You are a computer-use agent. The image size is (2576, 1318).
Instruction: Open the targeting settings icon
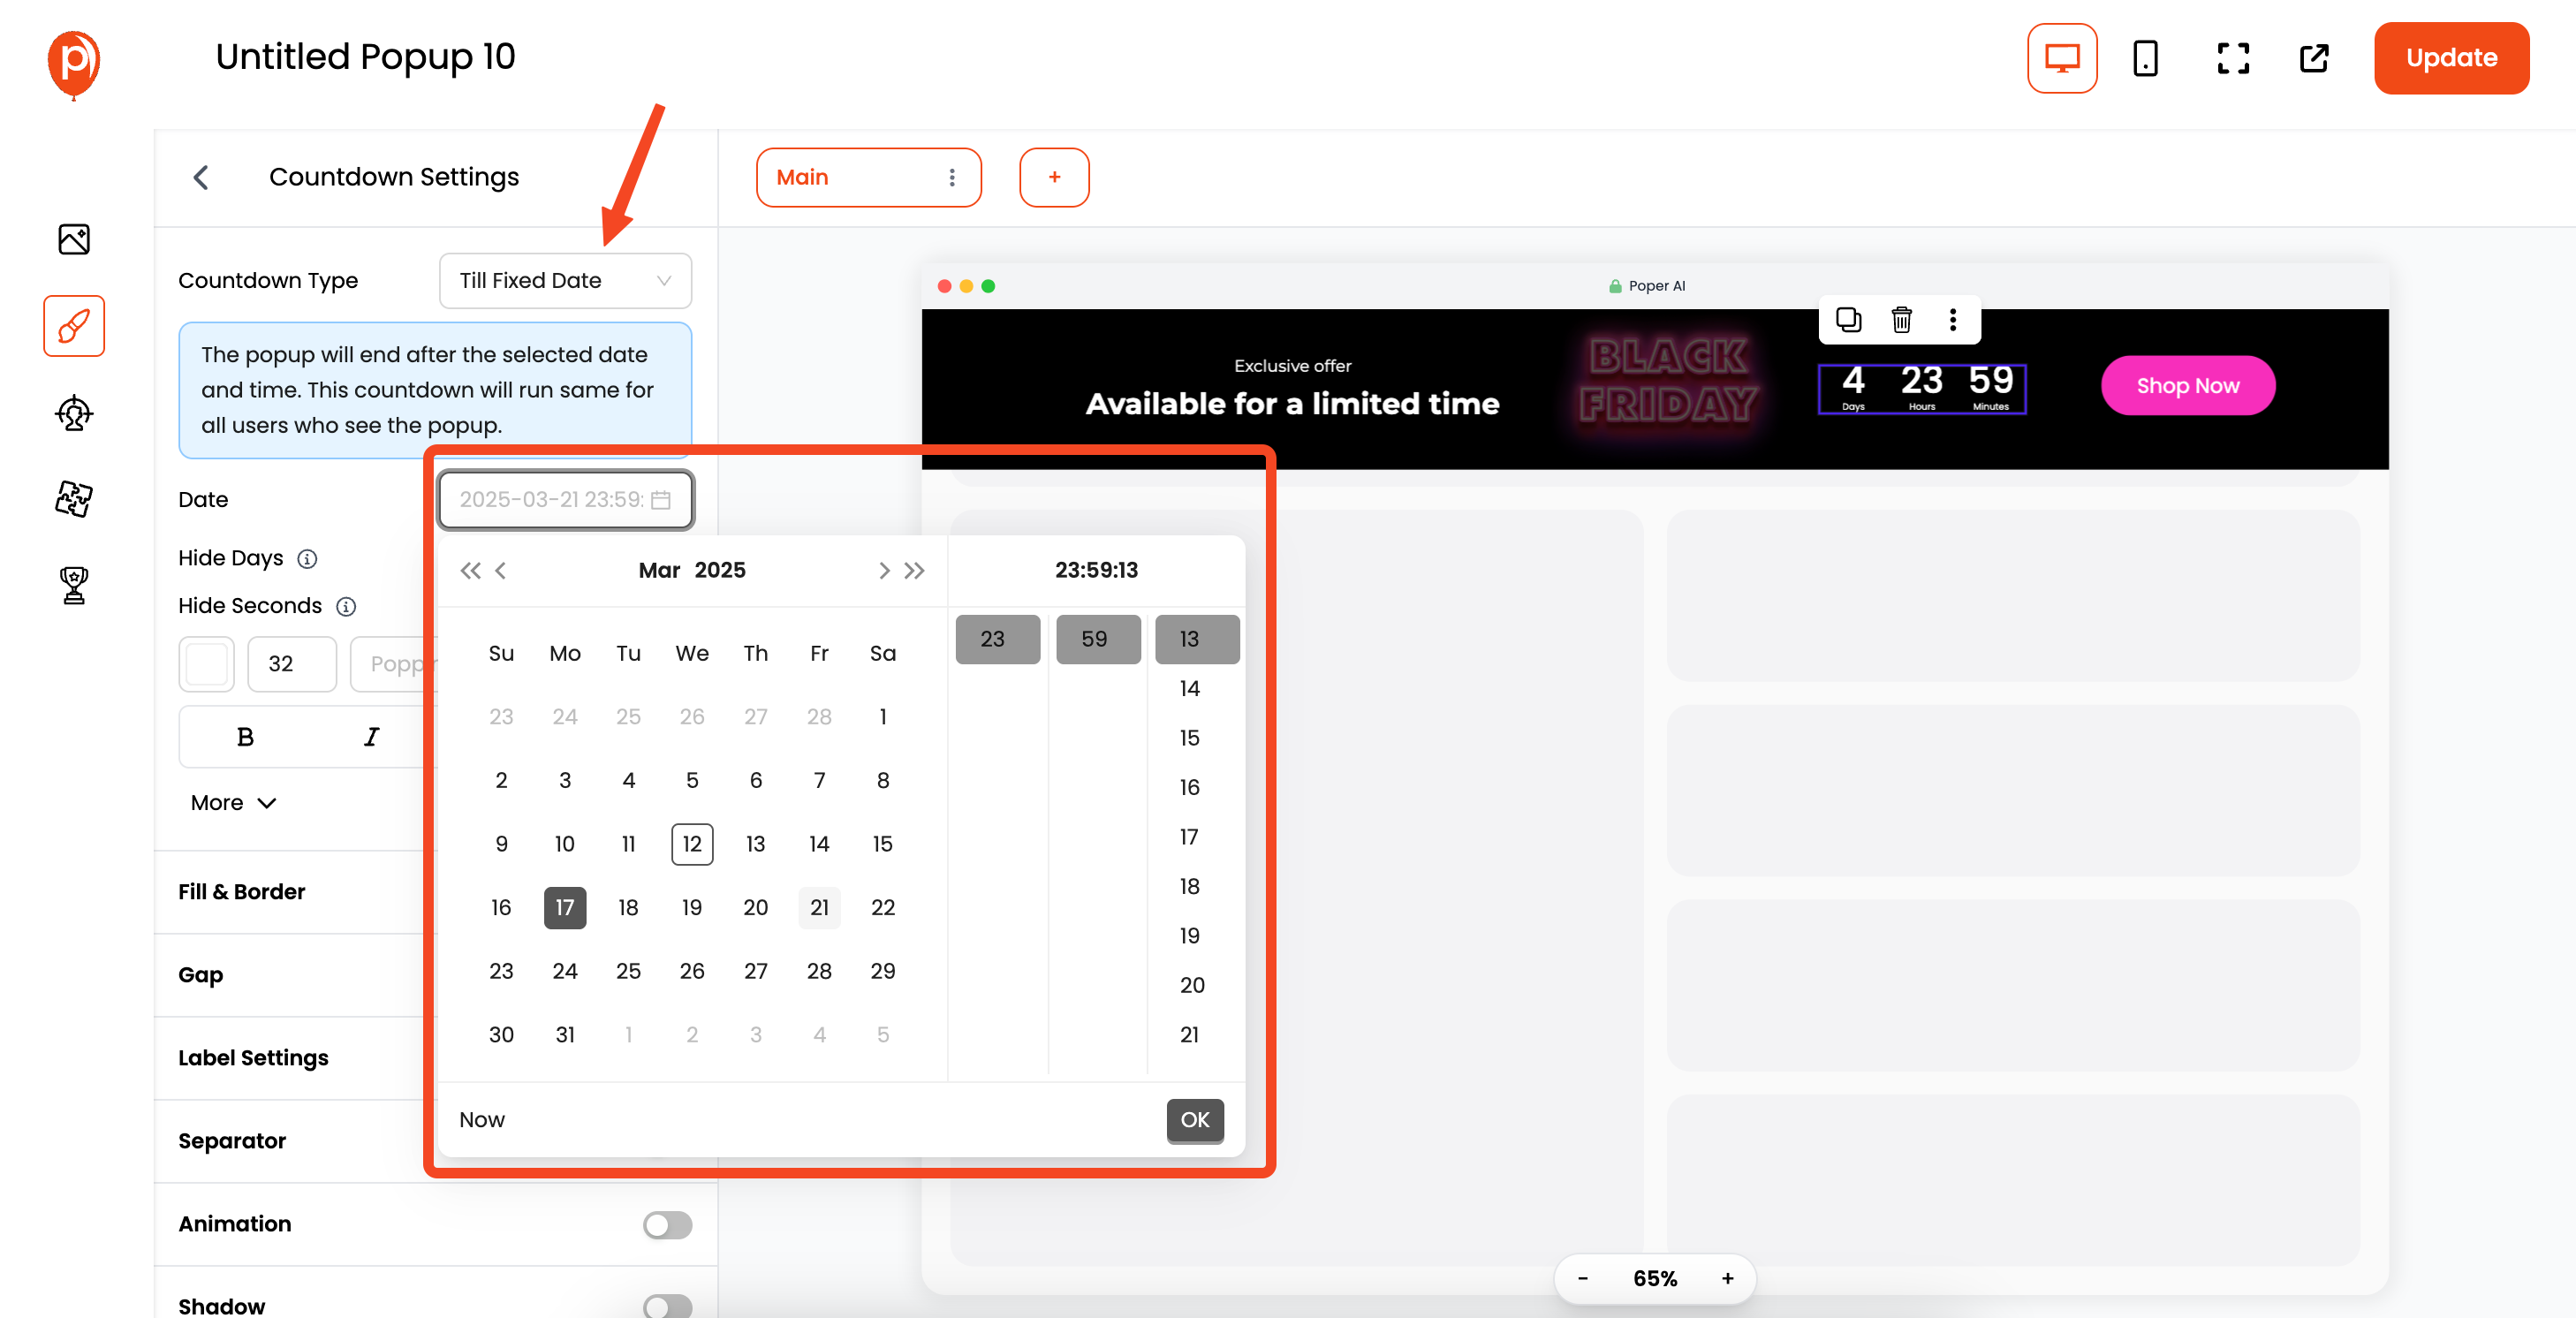[x=74, y=412]
